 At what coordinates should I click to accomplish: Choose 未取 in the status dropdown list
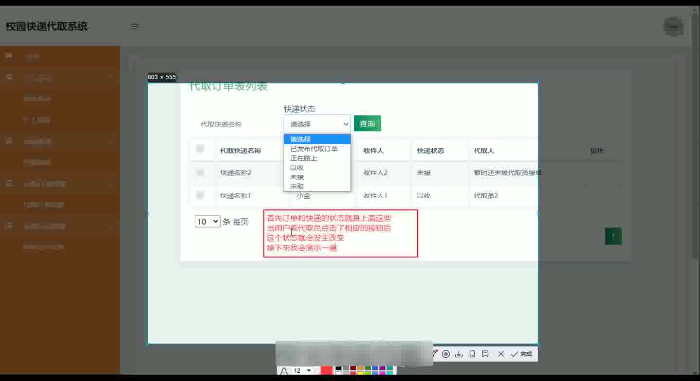click(317, 186)
